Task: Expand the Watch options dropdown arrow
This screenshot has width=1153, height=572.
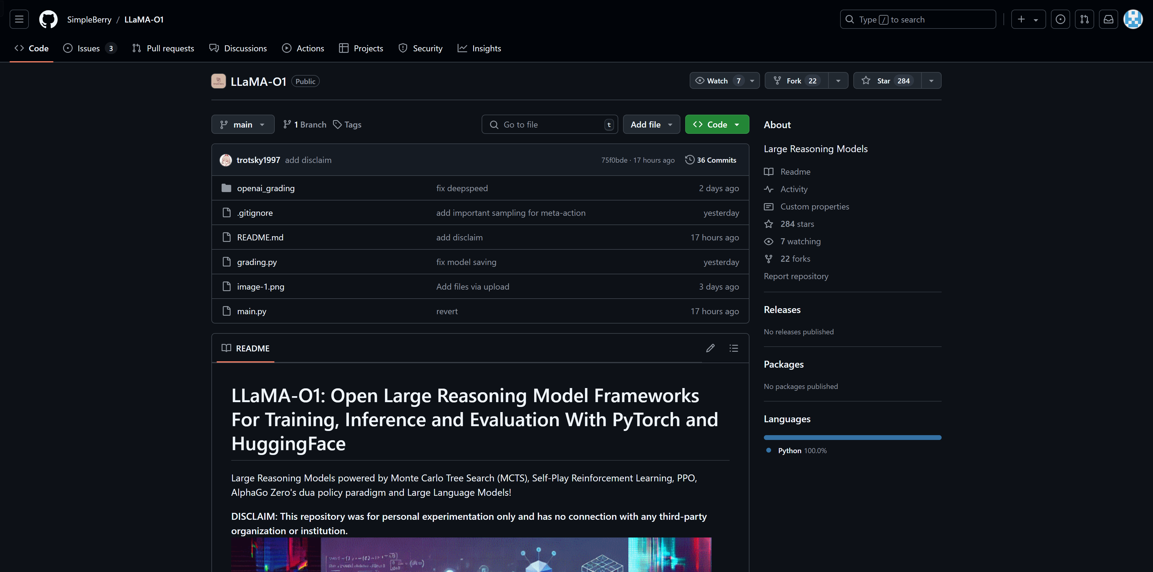Action: [752, 80]
